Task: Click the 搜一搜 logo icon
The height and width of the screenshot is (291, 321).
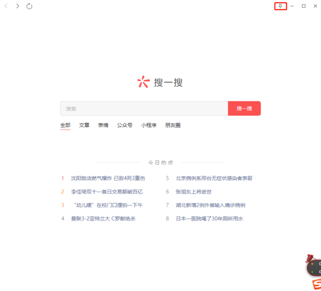Action: 143,82
